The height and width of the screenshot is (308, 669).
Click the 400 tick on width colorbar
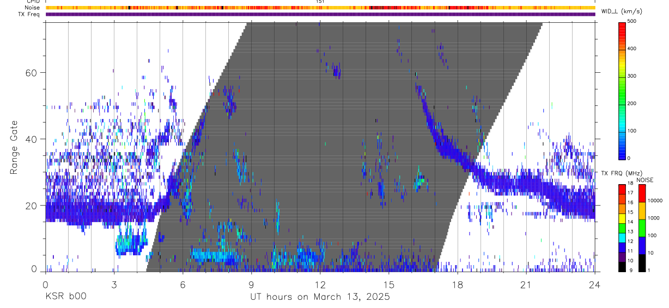point(632,48)
